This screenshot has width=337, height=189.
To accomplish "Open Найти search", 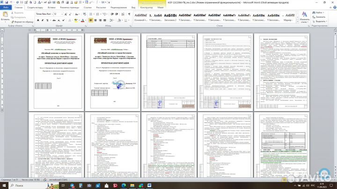I will (318, 13).
